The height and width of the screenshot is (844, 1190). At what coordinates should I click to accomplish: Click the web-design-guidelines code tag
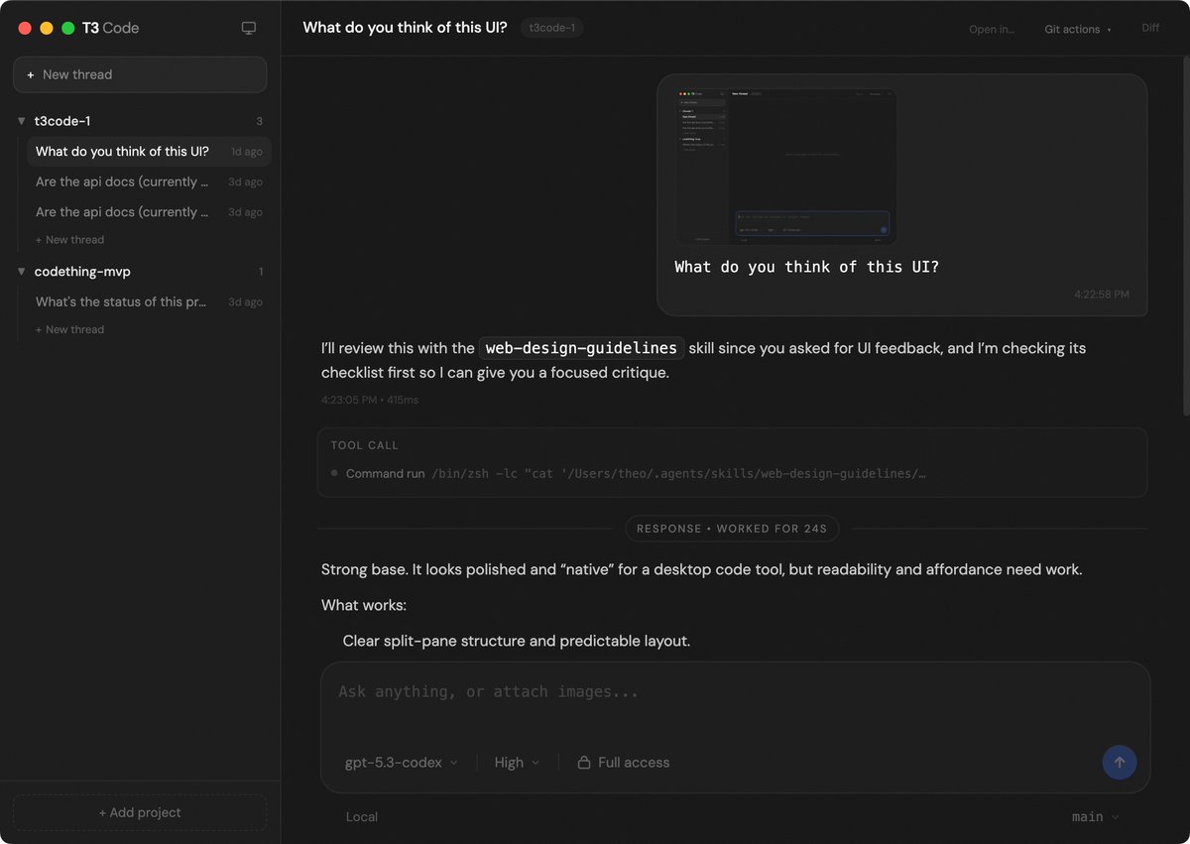(582, 348)
